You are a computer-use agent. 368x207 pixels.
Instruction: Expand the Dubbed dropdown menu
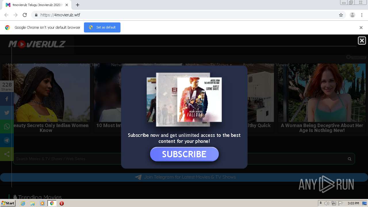tap(189, 65)
